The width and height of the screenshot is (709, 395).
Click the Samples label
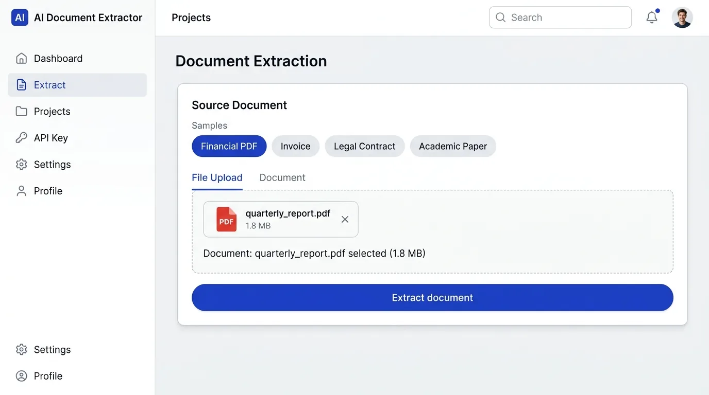click(209, 125)
